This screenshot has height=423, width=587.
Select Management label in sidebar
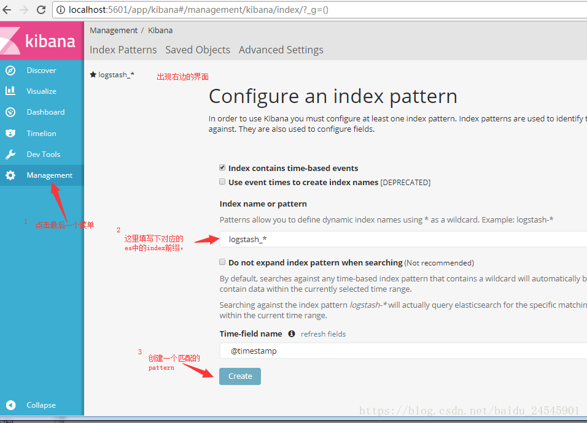click(x=50, y=175)
